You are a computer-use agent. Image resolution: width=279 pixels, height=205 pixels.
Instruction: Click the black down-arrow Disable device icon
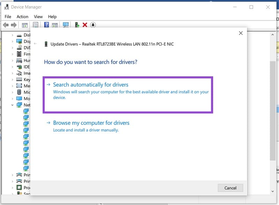click(x=93, y=25)
